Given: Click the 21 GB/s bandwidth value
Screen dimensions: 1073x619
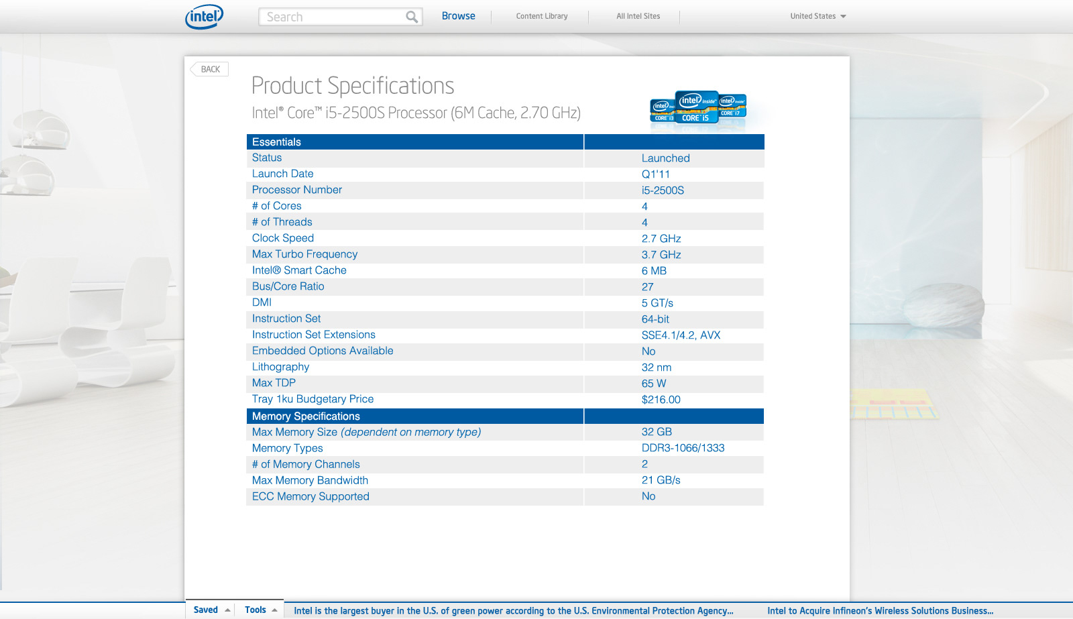Looking at the screenshot, I should 661,480.
